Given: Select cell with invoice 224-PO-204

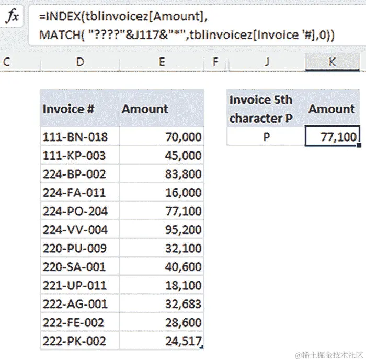Looking at the screenshot, I should pos(79,211).
